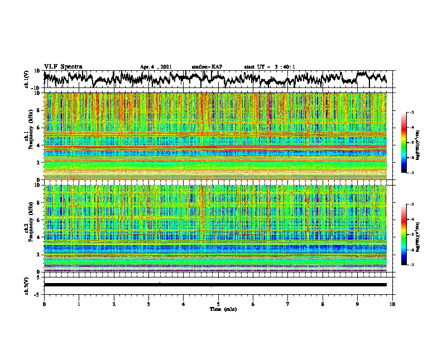This screenshot has width=442, height=341.
Task: Click the red 3.7 kHz band in ch.1 spectrogram
Action: coord(215,147)
